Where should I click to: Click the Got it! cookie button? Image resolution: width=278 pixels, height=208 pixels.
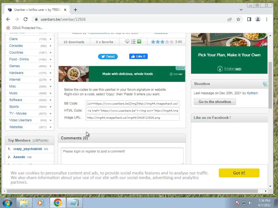coord(239,173)
